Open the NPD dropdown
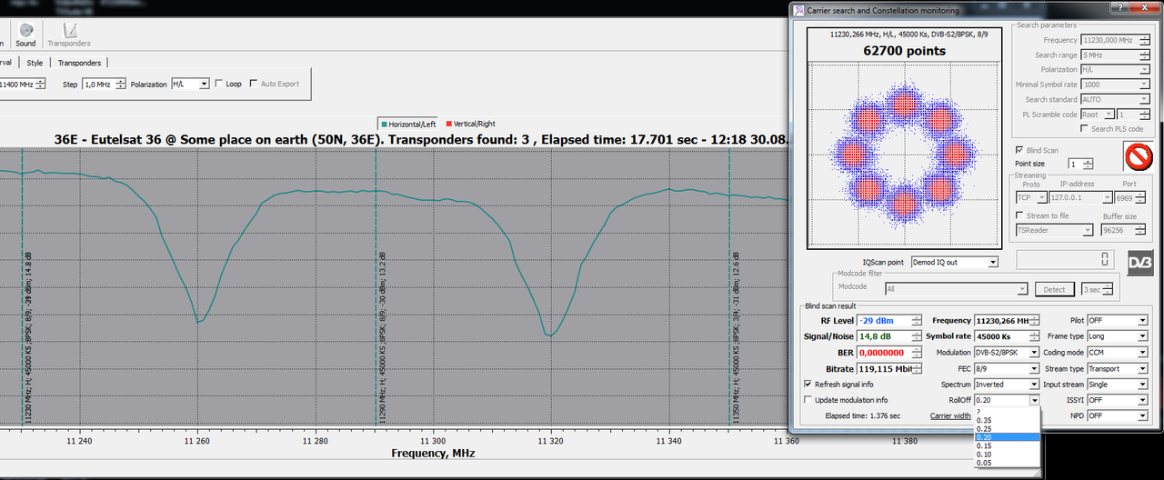Viewport: 1164px width, 480px height. [1118, 415]
